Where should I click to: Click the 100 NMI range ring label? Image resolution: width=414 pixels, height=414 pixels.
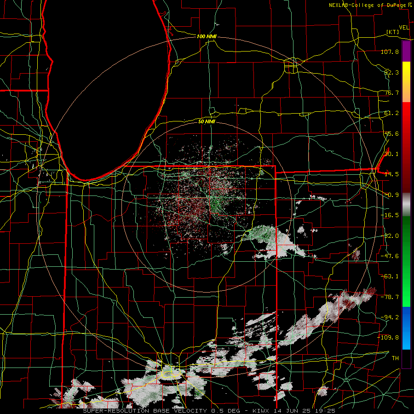pyautogui.click(x=207, y=36)
